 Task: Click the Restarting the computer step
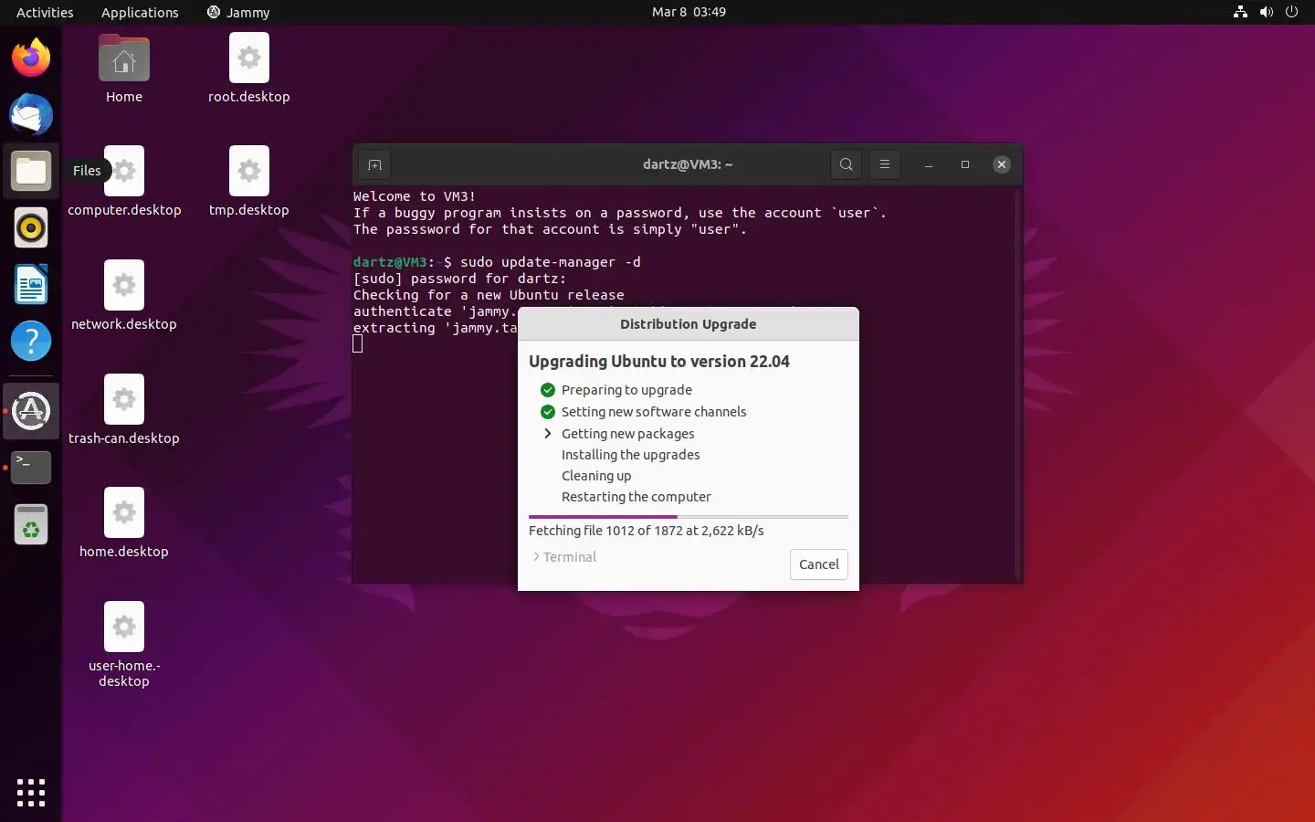coord(636,497)
